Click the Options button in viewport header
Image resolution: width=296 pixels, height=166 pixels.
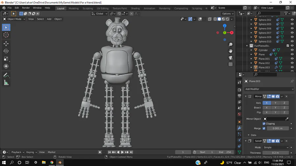[x=228, y=14]
